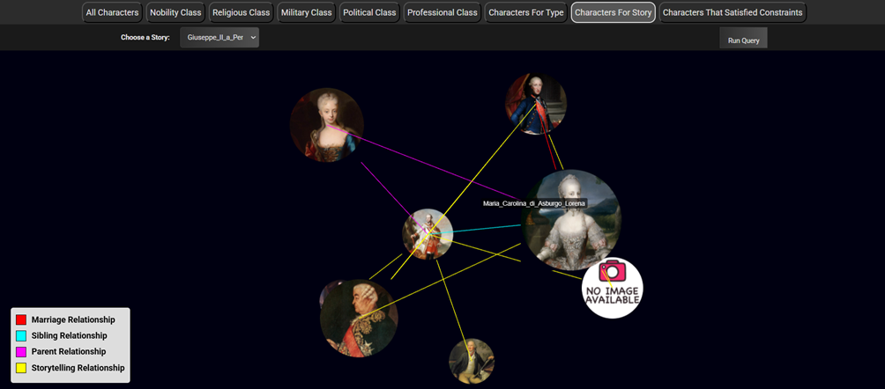Click the No Image Available node
885x389 pixels.
coord(613,288)
